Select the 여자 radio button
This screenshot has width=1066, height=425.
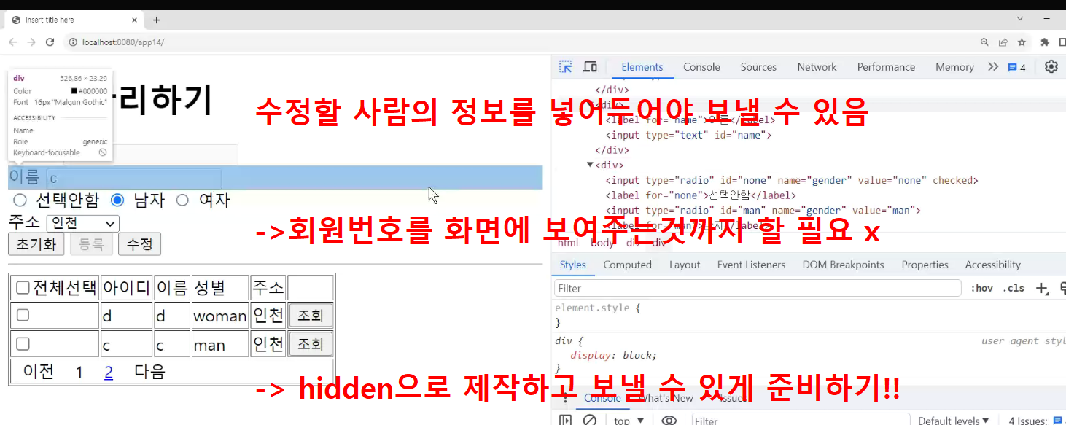(x=182, y=200)
